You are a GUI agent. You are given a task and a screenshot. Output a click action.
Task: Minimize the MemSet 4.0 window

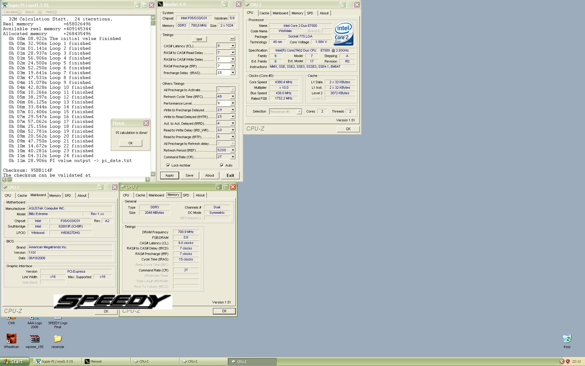tap(225, 4)
